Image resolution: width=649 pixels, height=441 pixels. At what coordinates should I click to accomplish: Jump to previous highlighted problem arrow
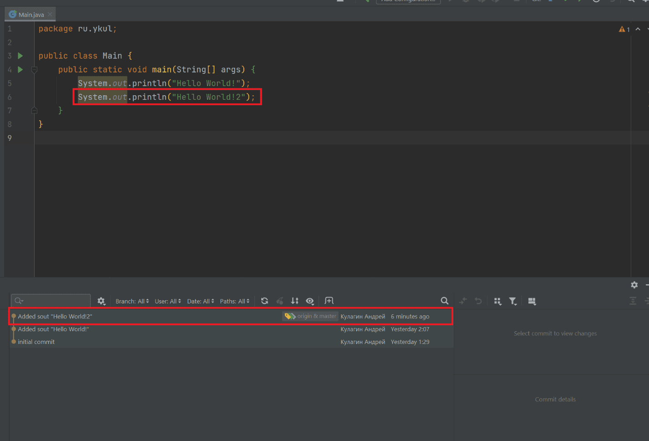point(638,29)
